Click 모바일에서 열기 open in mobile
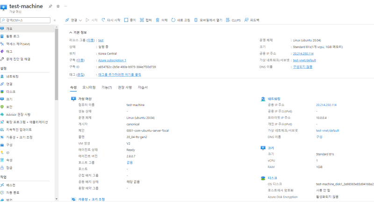 (208, 20)
